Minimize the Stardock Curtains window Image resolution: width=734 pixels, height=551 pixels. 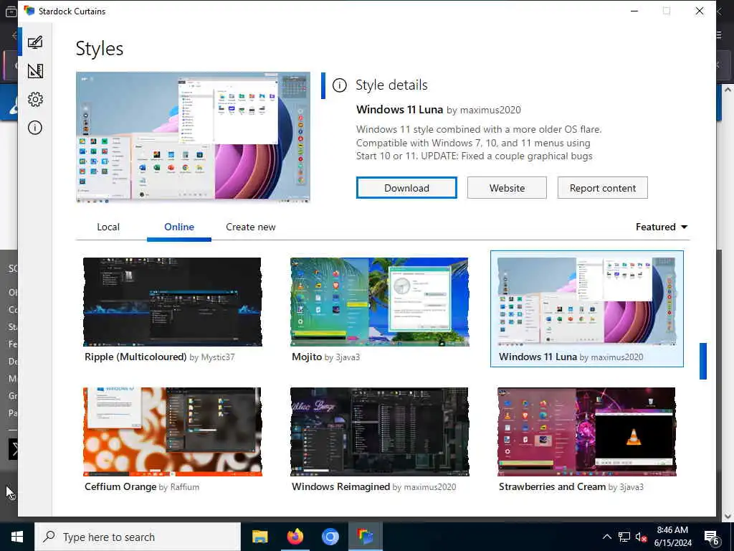[634, 11]
